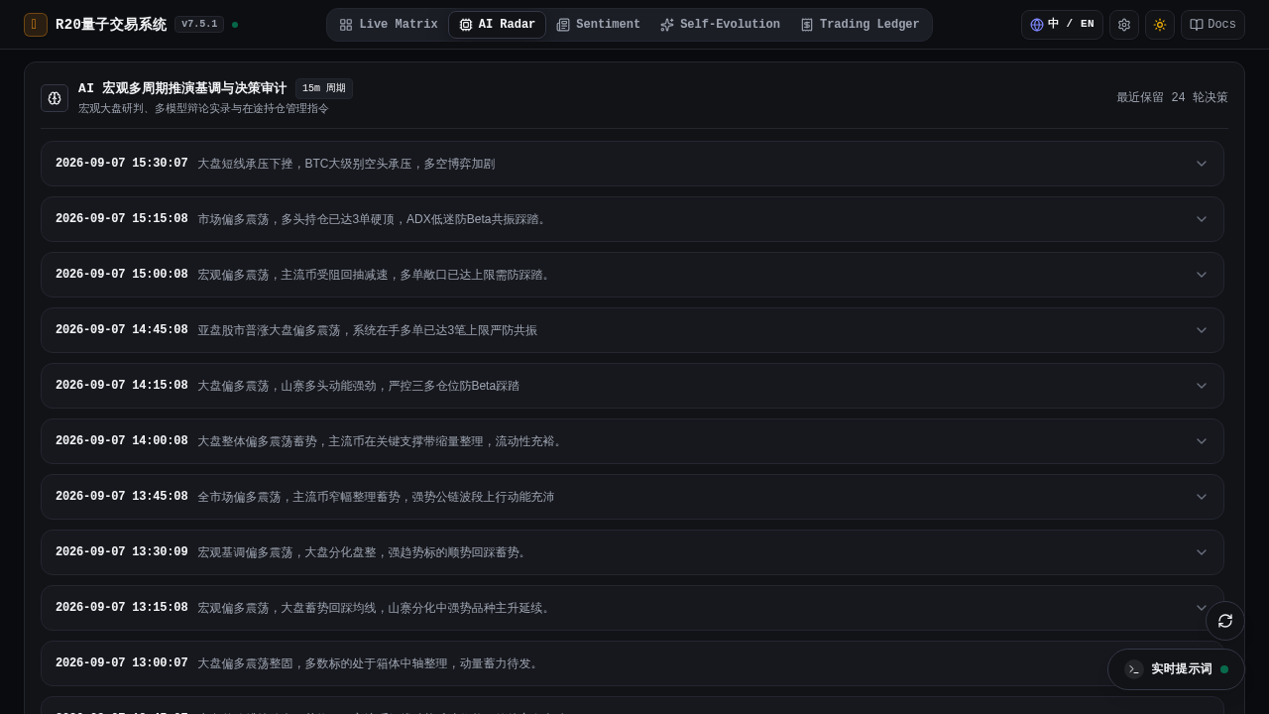Click the terminal icon in 实时提示词
This screenshot has height=714, width=1269.
click(x=1134, y=669)
